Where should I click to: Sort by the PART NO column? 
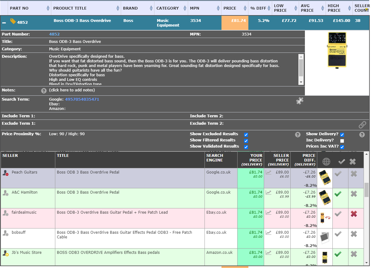click(x=29, y=8)
